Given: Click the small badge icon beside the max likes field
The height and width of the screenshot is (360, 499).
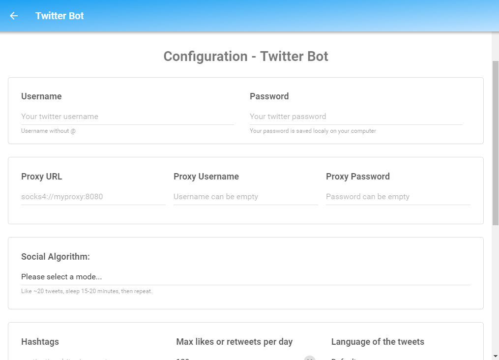Looking at the screenshot, I should click(x=309, y=359).
